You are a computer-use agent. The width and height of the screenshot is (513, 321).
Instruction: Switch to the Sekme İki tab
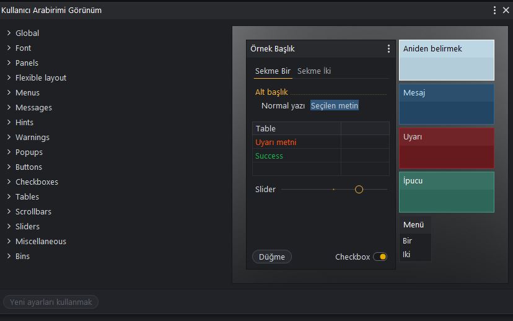tap(314, 71)
